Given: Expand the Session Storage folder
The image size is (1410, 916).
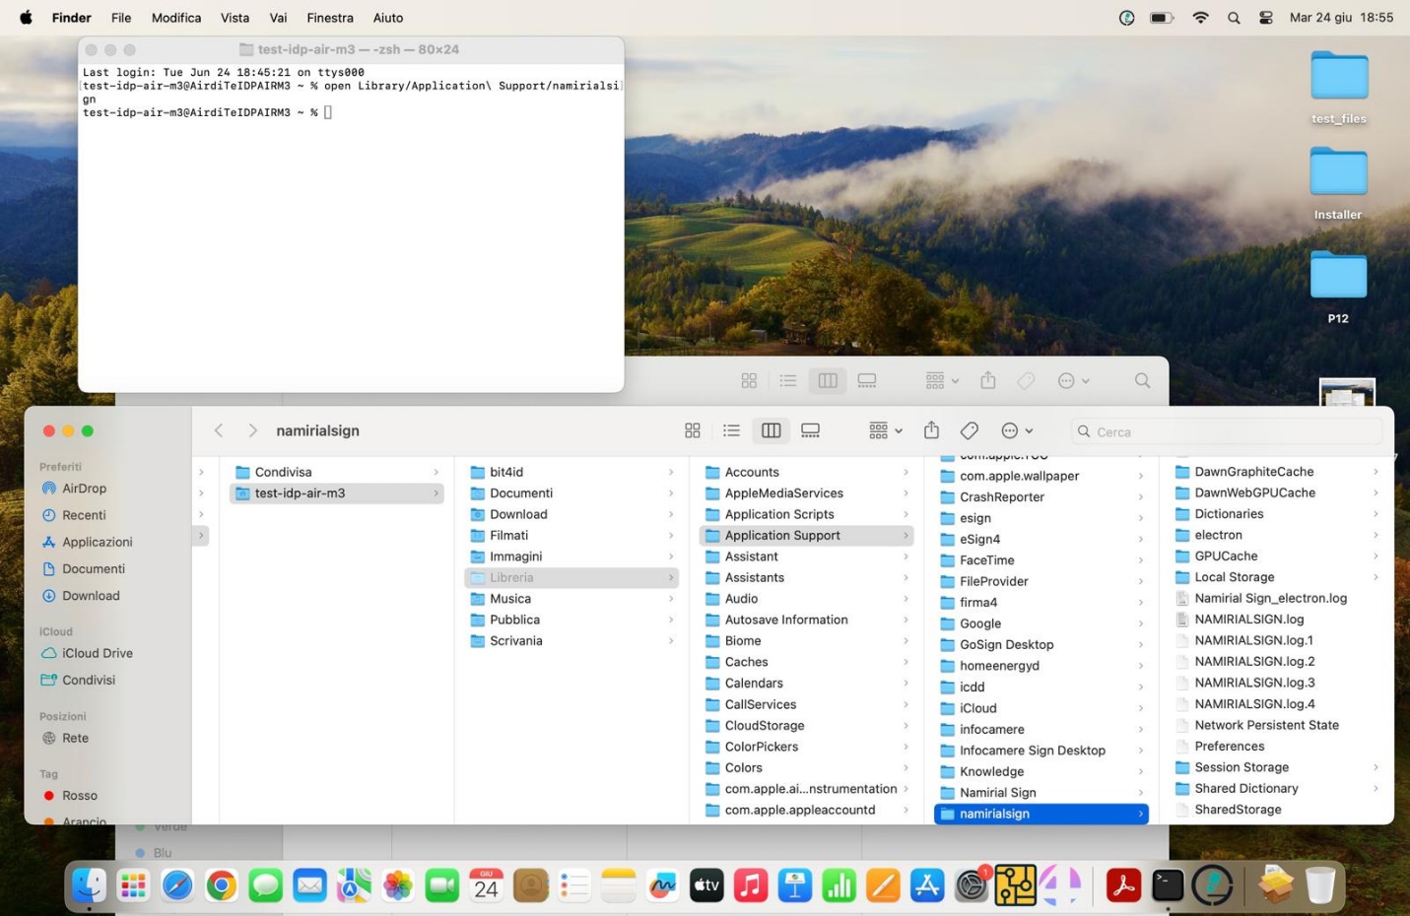Looking at the screenshot, I should coord(1242,767).
